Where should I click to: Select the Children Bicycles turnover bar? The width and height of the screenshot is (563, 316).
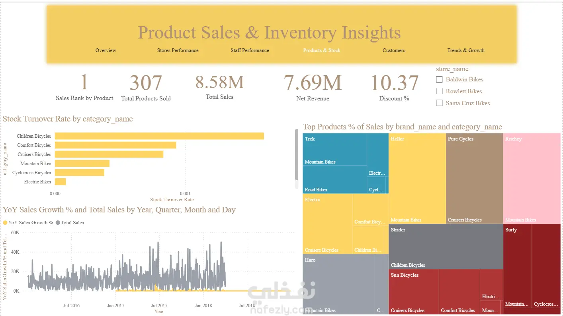click(x=159, y=136)
